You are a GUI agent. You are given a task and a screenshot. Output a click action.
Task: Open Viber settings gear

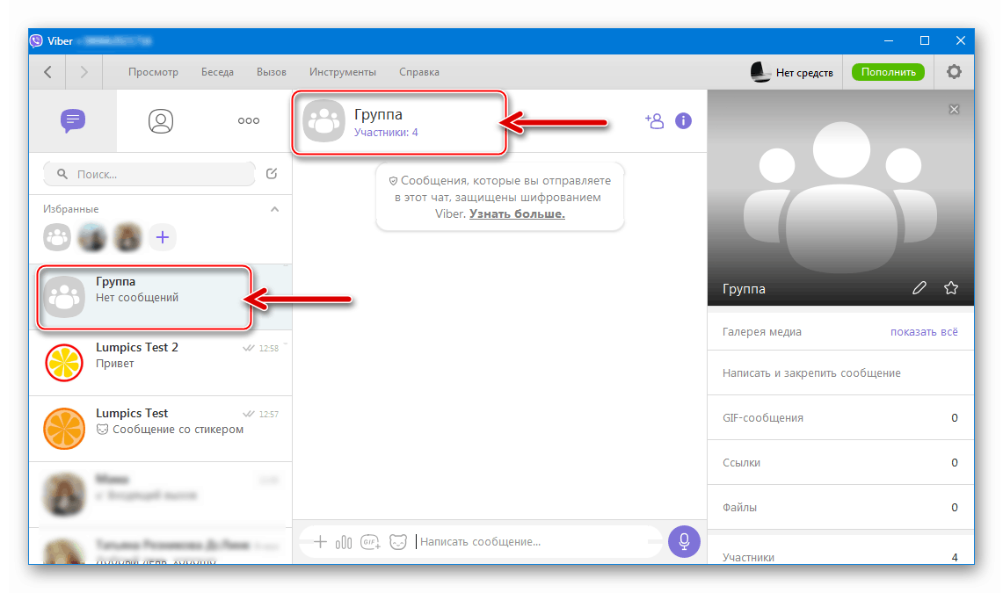pos(954,71)
